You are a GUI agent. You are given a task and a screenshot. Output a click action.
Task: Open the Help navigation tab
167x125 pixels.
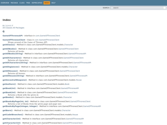pos(54,3)
